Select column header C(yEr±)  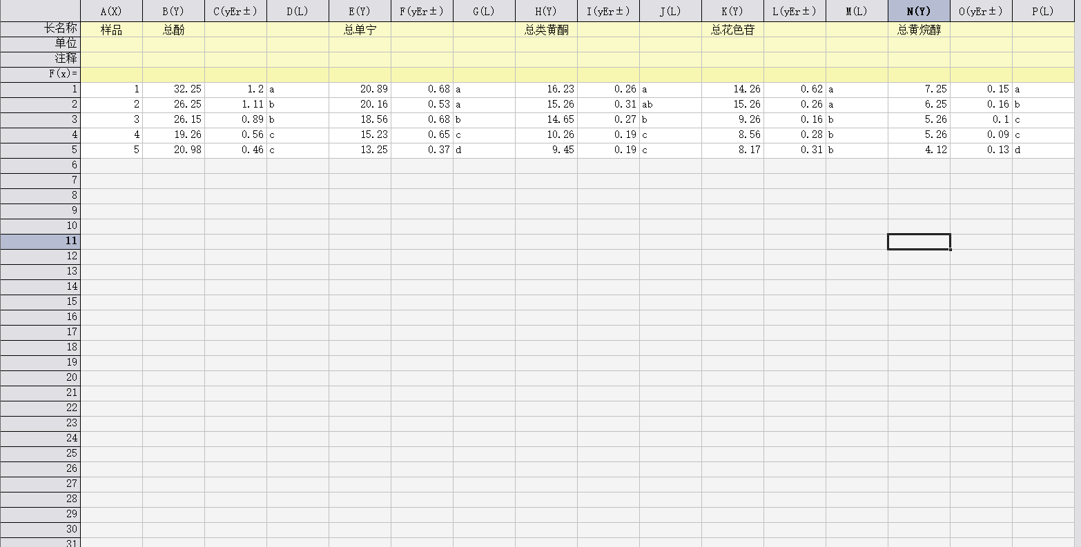pyautogui.click(x=235, y=11)
